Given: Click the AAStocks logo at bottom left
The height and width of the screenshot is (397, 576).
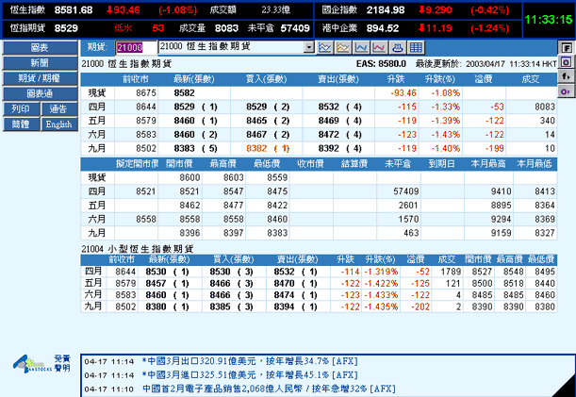Looking at the screenshot, I should tap(32, 364).
